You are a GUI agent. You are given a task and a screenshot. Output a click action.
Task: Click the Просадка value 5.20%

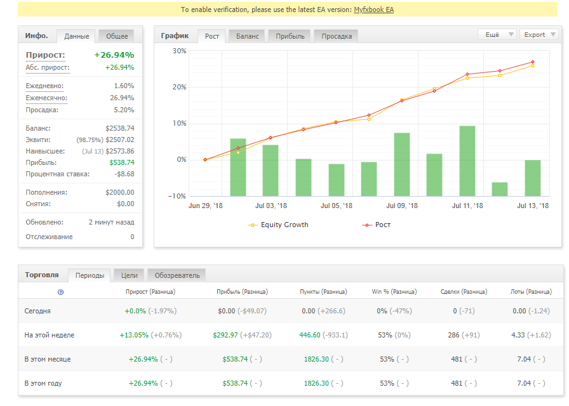click(x=124, y=110)
